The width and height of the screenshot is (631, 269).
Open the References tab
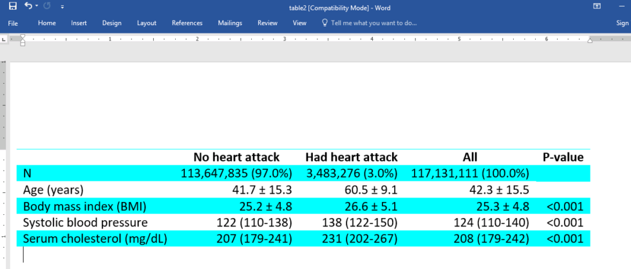click(x=187, y=23)
